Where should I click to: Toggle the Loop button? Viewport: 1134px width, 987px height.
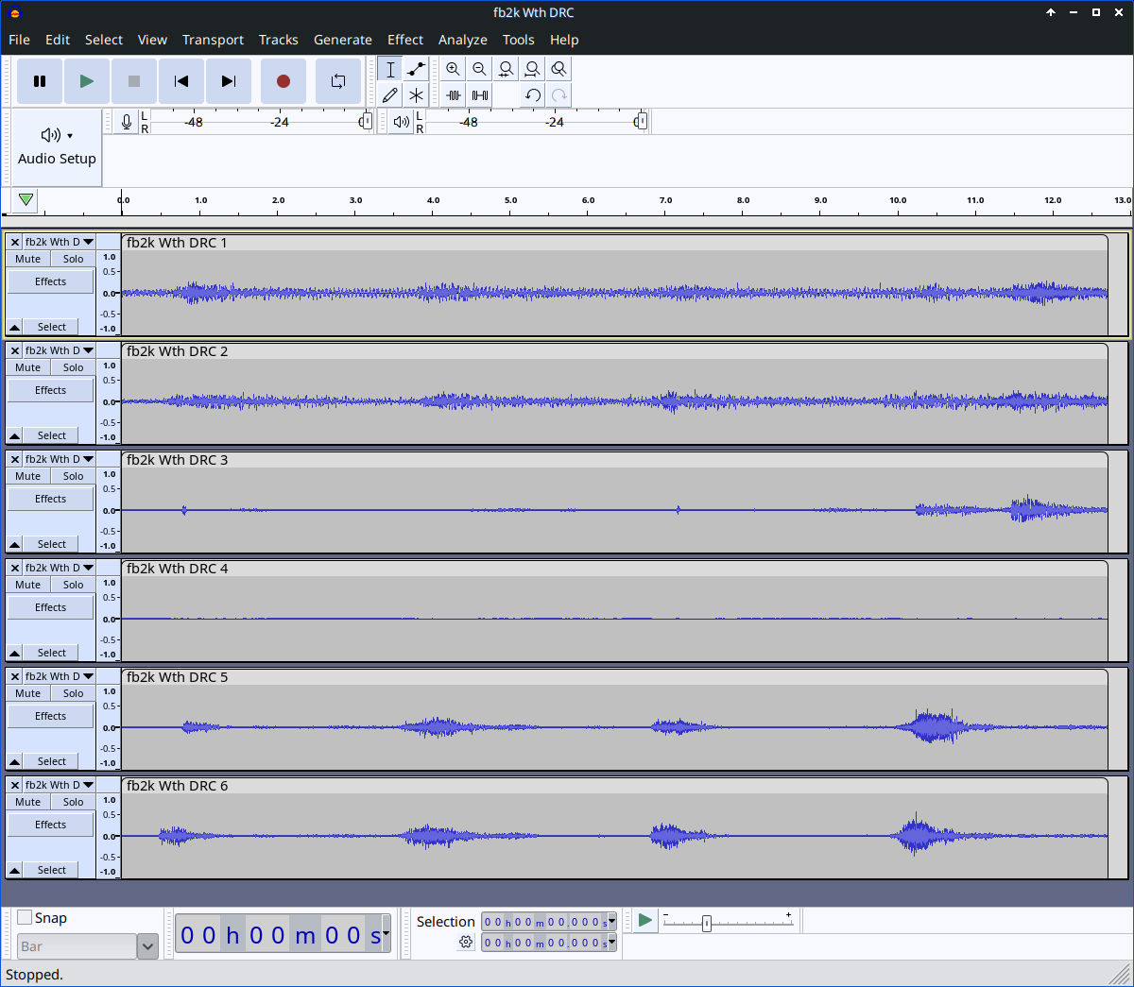pos(338,81)
